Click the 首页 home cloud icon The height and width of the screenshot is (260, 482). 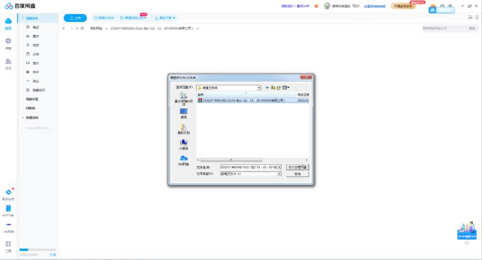[x=8, y=22]
